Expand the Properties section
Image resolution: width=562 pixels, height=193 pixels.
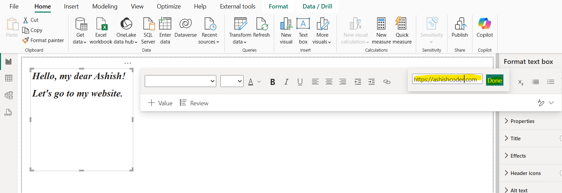[522, 121]
